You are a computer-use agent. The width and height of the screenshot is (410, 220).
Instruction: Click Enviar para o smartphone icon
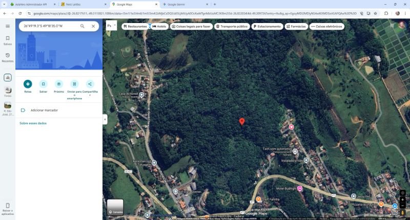74,84
